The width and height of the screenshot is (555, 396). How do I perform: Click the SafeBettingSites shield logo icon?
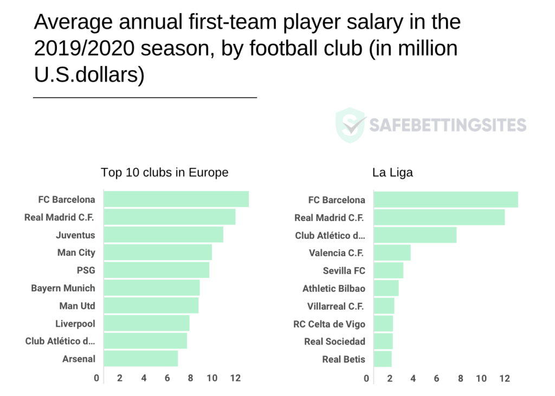(x=351, y=125)
